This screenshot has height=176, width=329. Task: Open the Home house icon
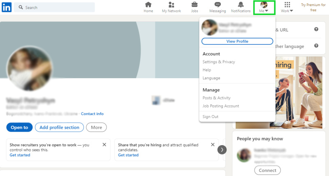[148, 5]
